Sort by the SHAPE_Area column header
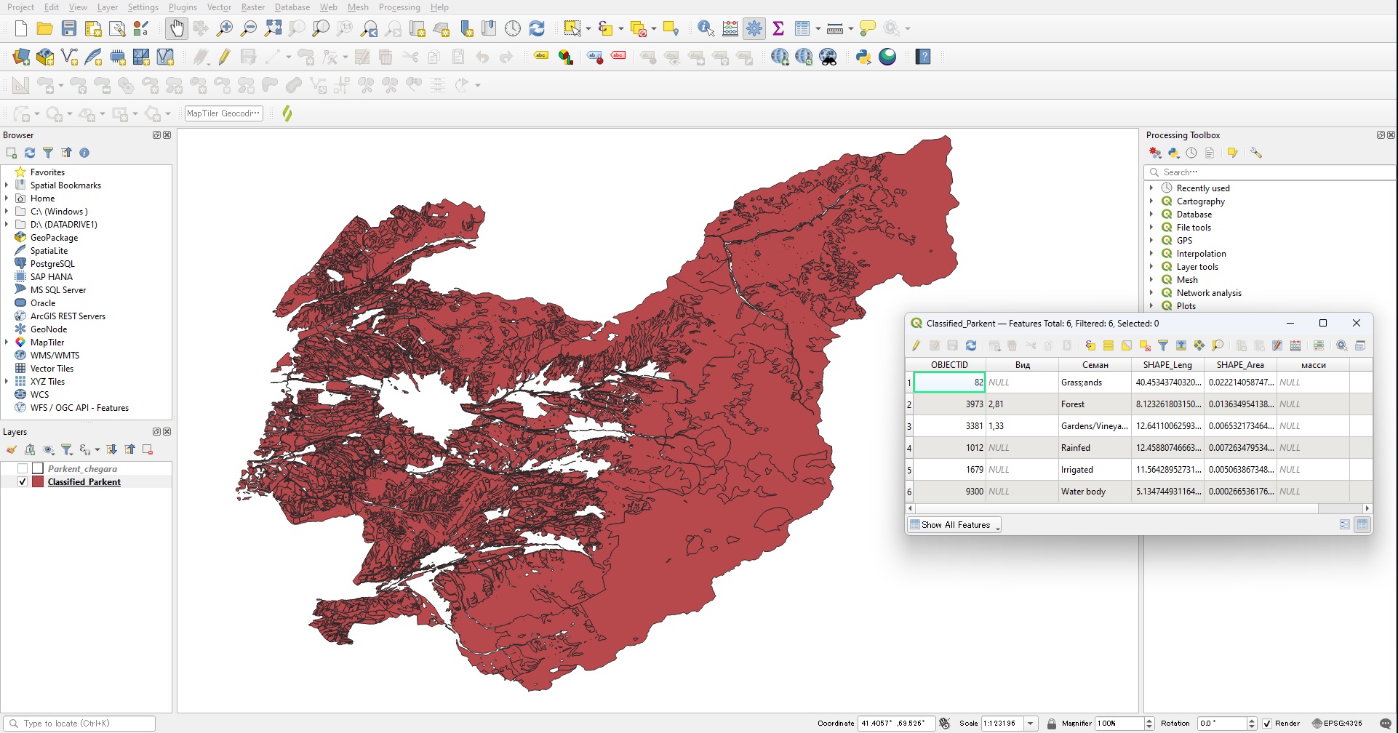Screen dimensions: 1398x733 pos(1240,365)
